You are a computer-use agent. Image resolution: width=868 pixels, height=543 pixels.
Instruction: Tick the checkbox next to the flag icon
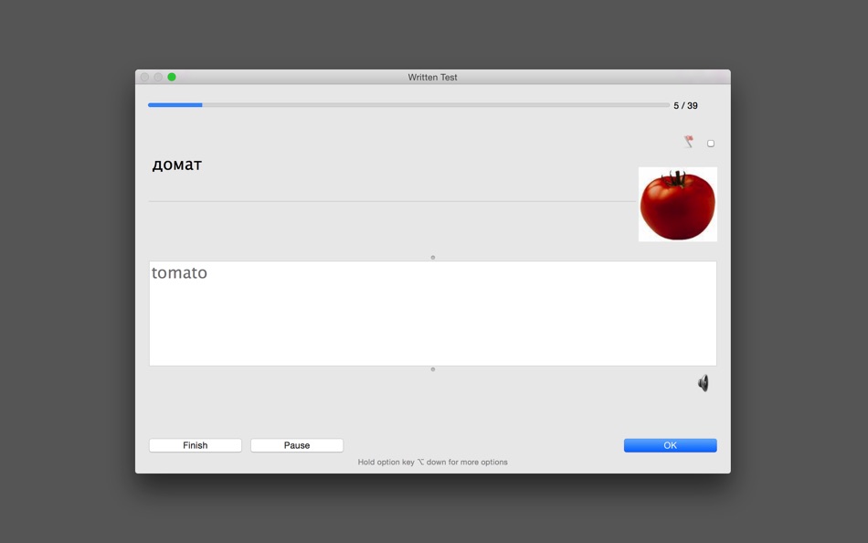(710, 143)
